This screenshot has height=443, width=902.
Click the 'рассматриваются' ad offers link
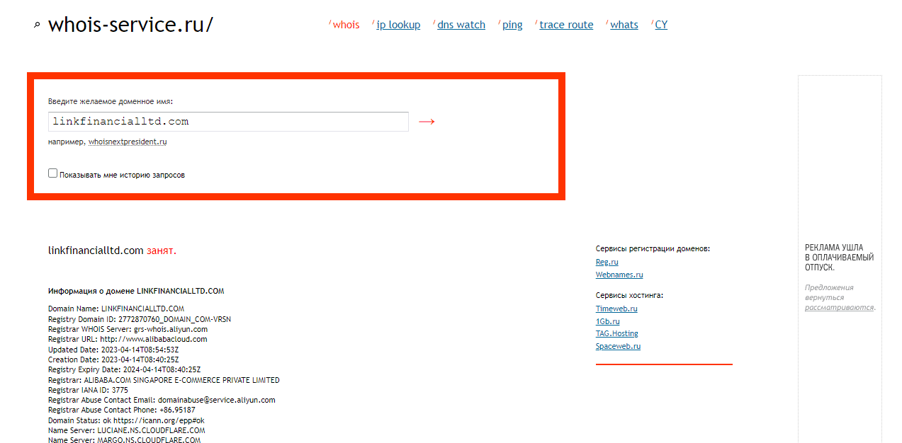[x=839, y=308]
